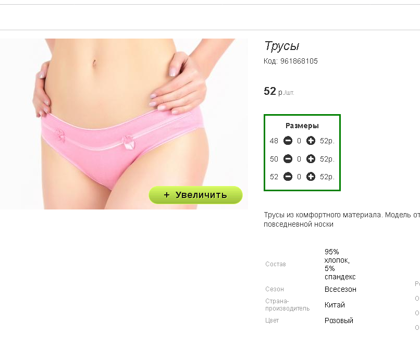Screen dimensions: 420x346
Task: Click the Всесезон season value
Action: [340, 290]
